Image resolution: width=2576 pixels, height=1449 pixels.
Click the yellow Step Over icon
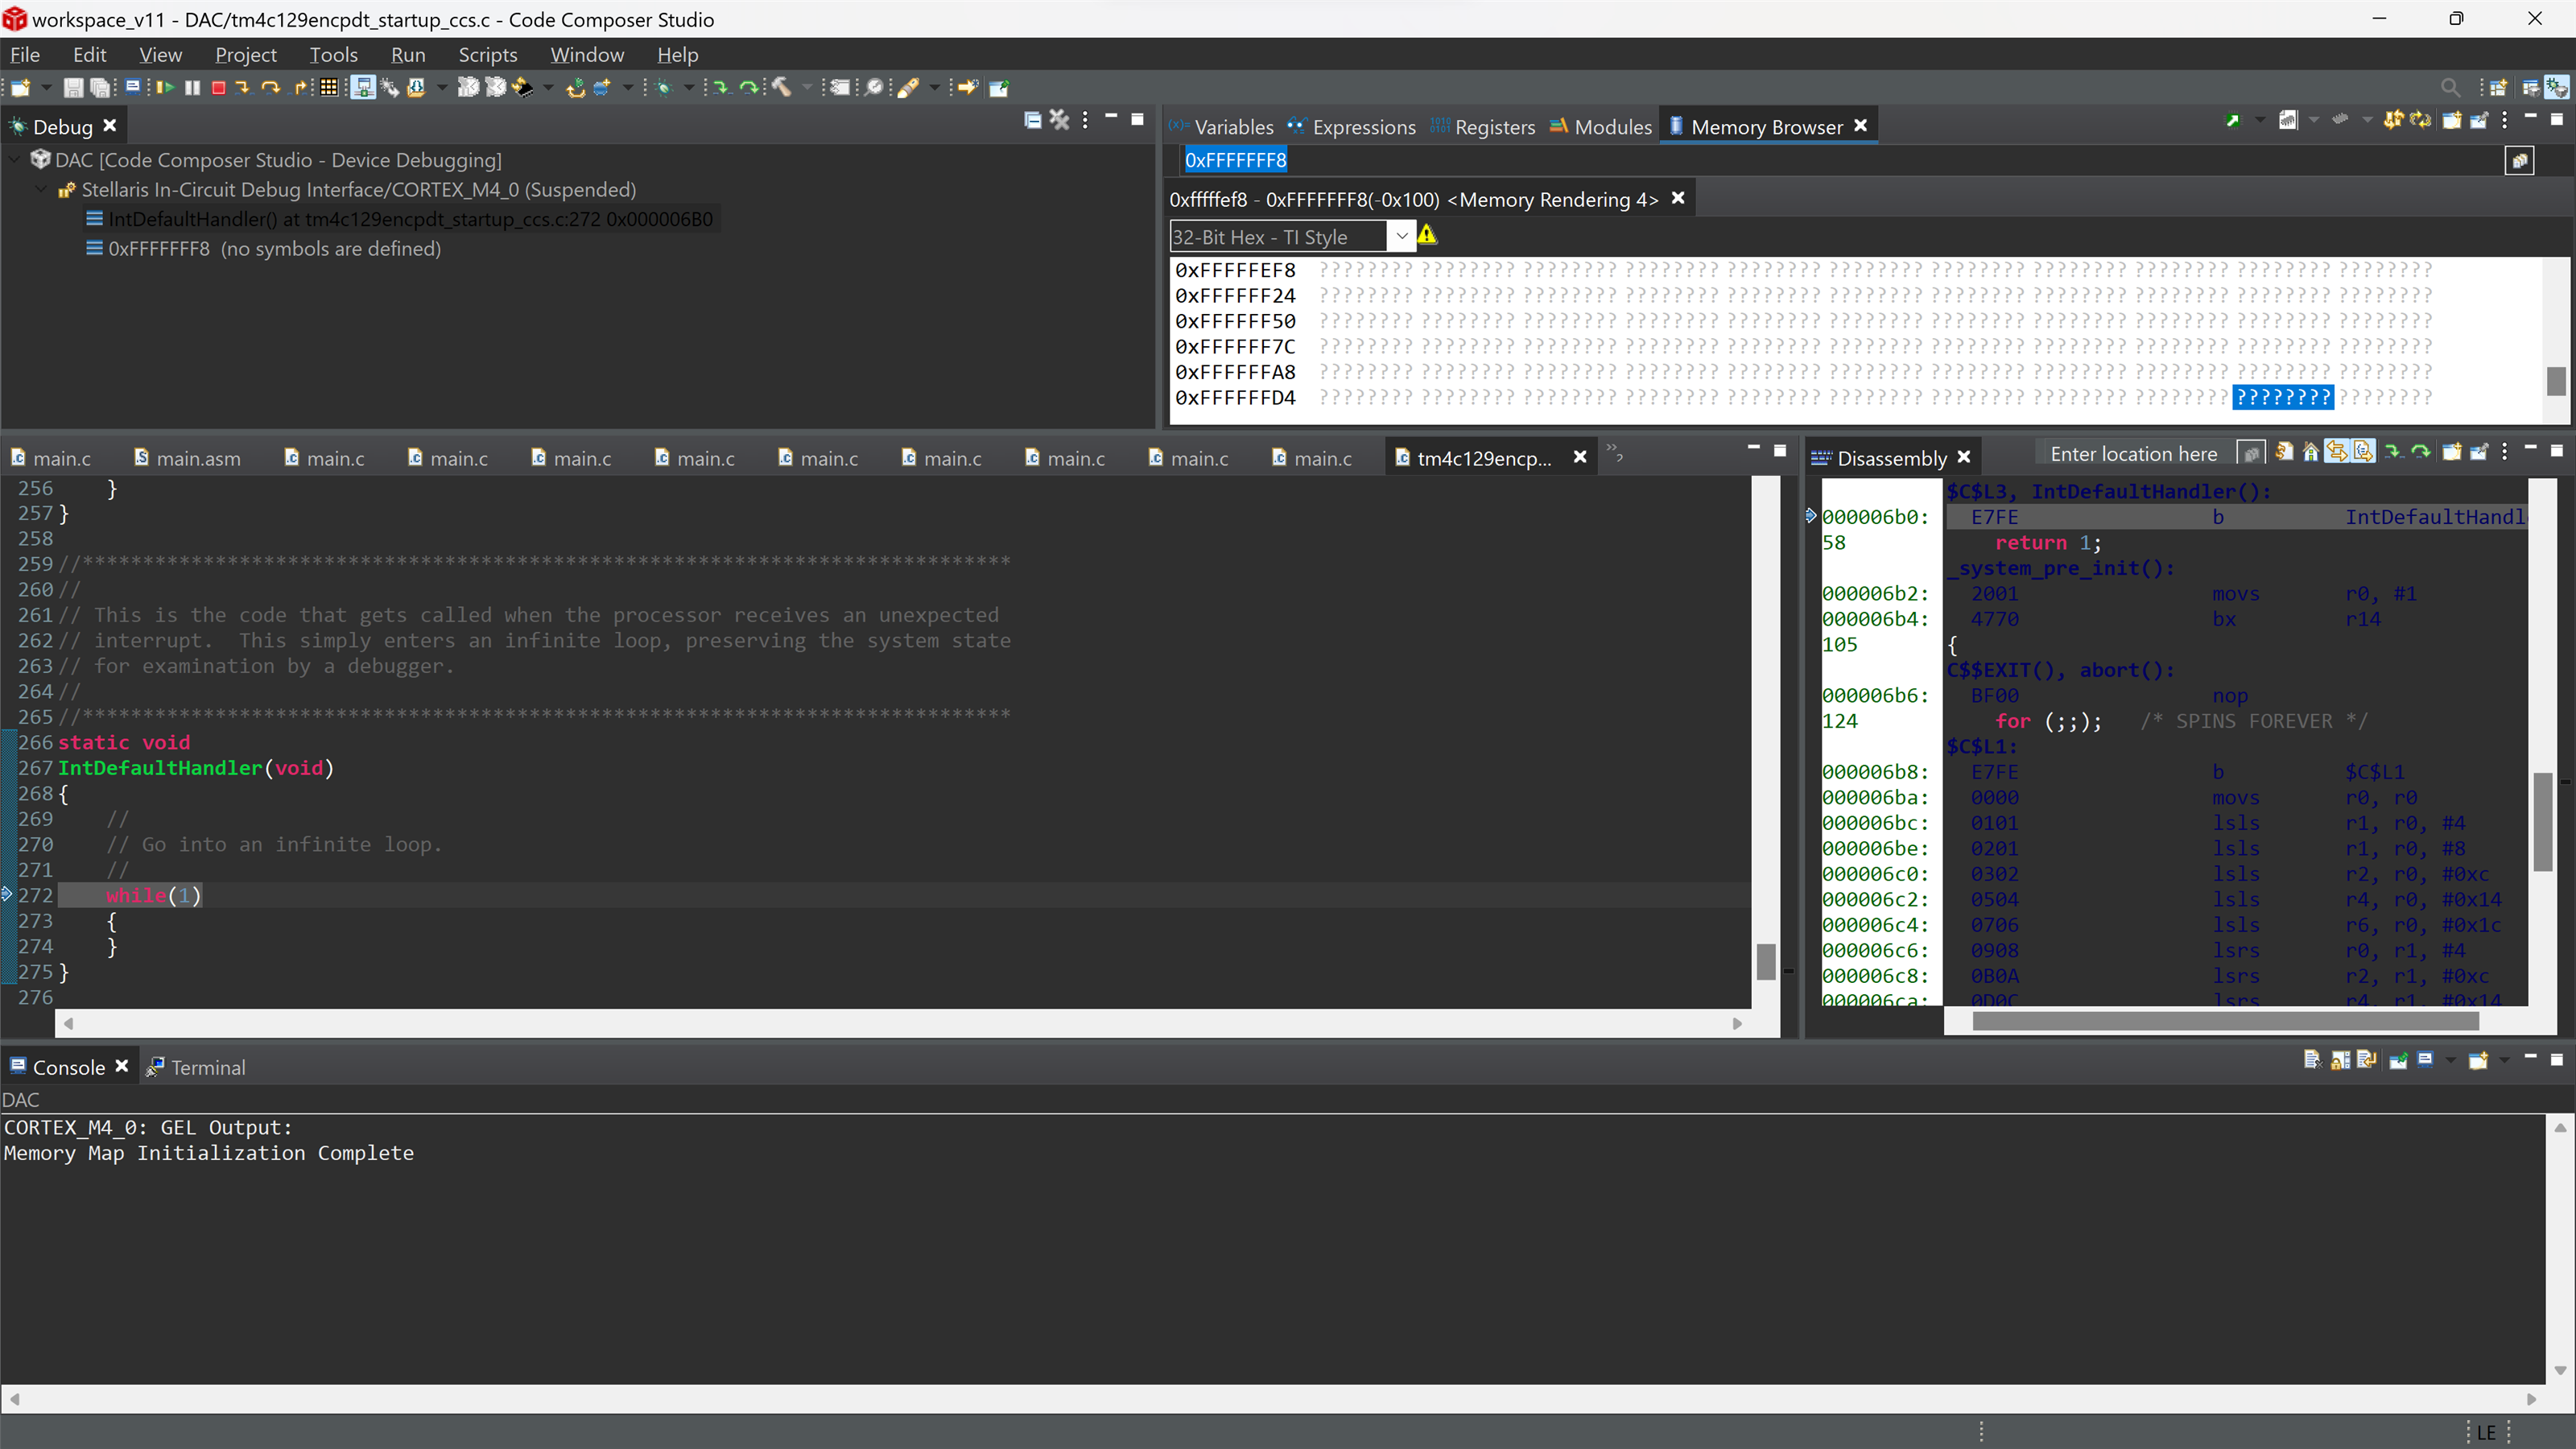270,88
